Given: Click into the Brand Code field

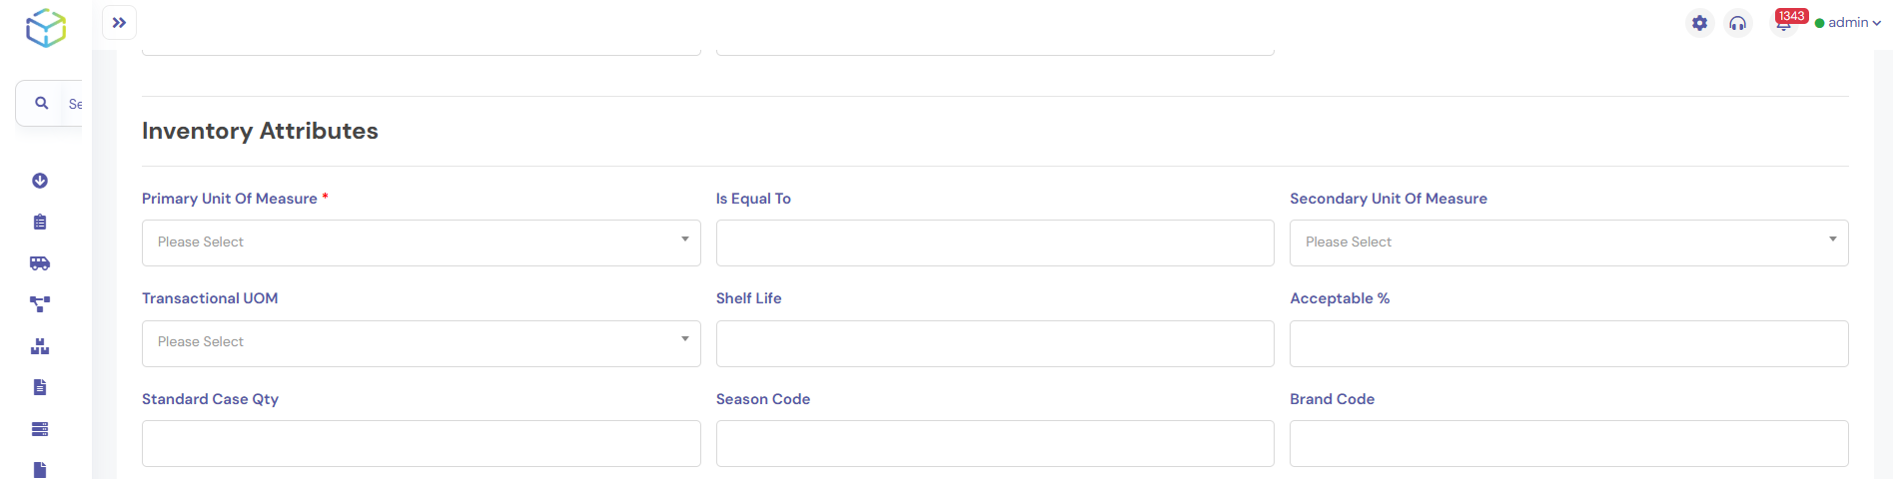Looking at the screenshot, I should pos(1568,443).
